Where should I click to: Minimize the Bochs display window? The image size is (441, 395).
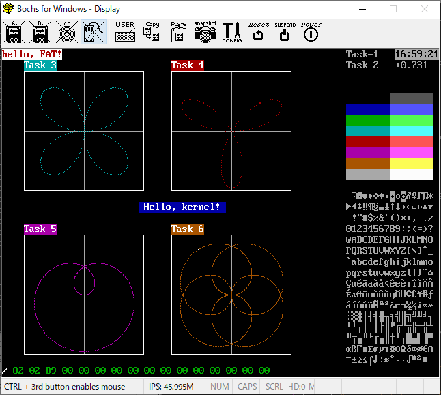362,9
